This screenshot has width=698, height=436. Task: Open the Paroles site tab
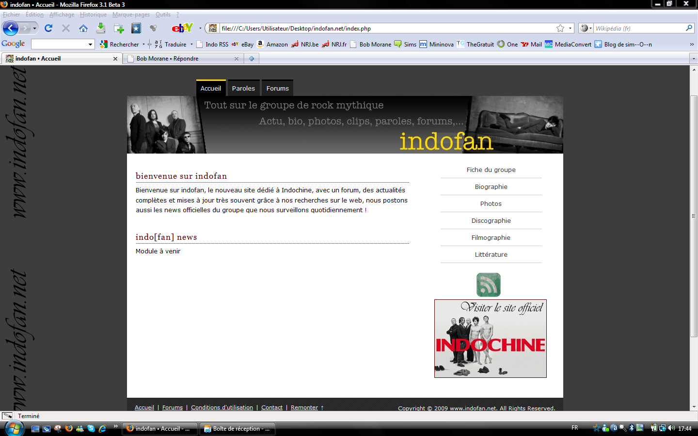click(243, 88)
